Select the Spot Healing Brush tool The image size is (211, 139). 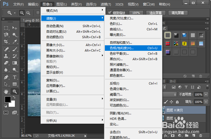(6, 49)
